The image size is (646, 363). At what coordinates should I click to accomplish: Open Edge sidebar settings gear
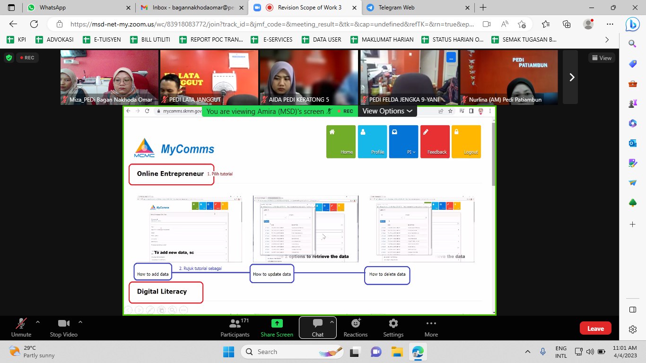point(632,329)
